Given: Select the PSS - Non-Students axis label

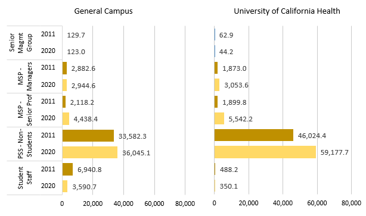Looking at the screenshot, I should coord(24,144).
